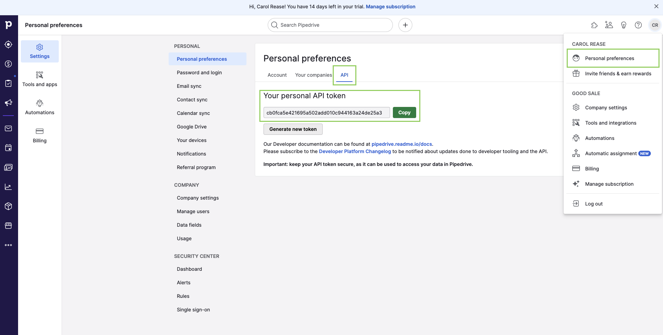The image size is (663, 335).
Task: Open Sales Assistant lightbulb icon
Action: [623, 25]
